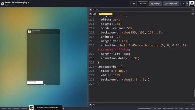
Task: Click the pen author name under title
Action: tap(7, 5)
